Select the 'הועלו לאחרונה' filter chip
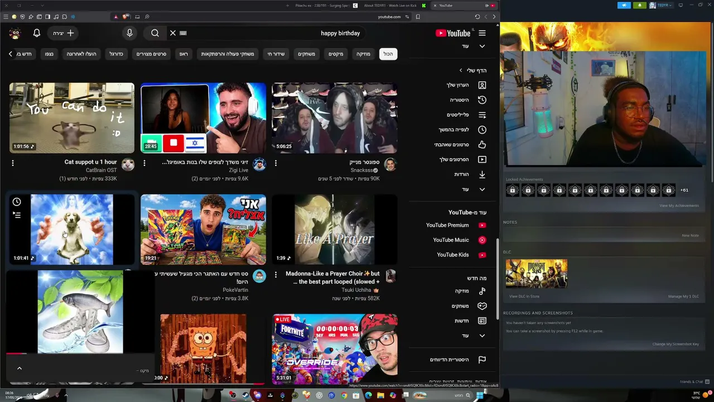 (x=81, y=54)
